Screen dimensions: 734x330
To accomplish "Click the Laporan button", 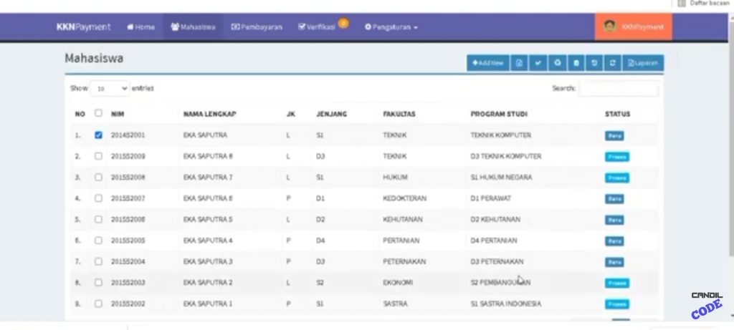I will coord(643,63).
